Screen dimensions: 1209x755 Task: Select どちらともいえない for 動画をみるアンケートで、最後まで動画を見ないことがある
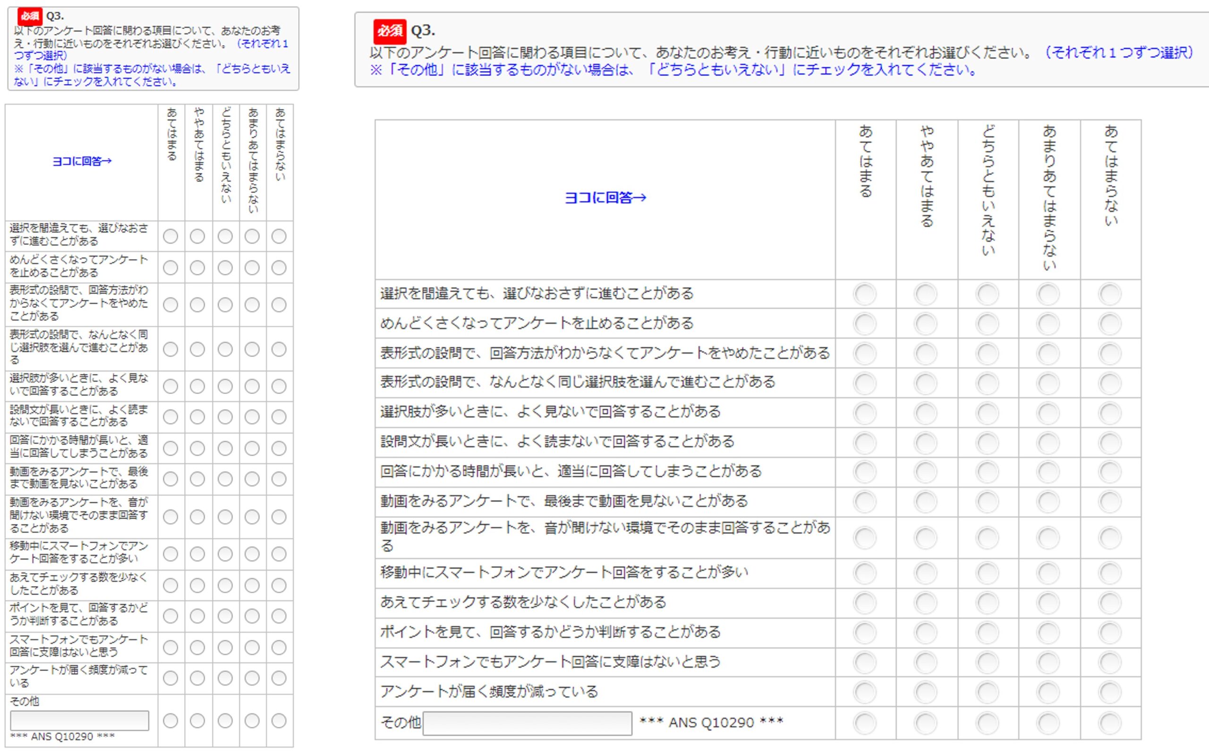[x=987, y=501]
